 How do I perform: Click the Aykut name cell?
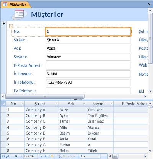[72, 115]
